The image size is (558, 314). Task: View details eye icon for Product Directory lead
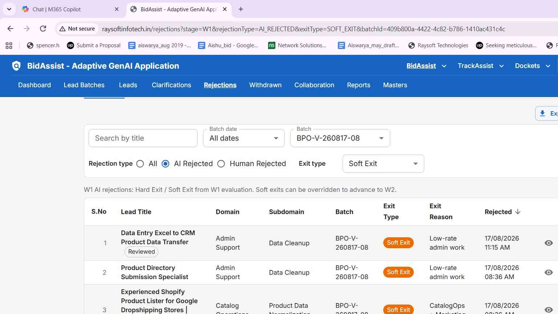(x=549, y=272)
